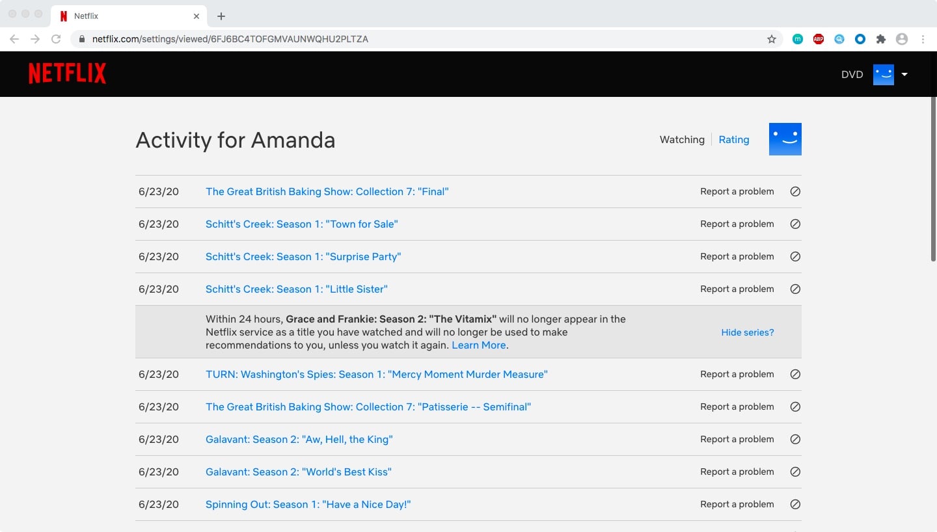937x532 pixels.
Task: Select the Netflix browser tab
Action: pos(129,16)
